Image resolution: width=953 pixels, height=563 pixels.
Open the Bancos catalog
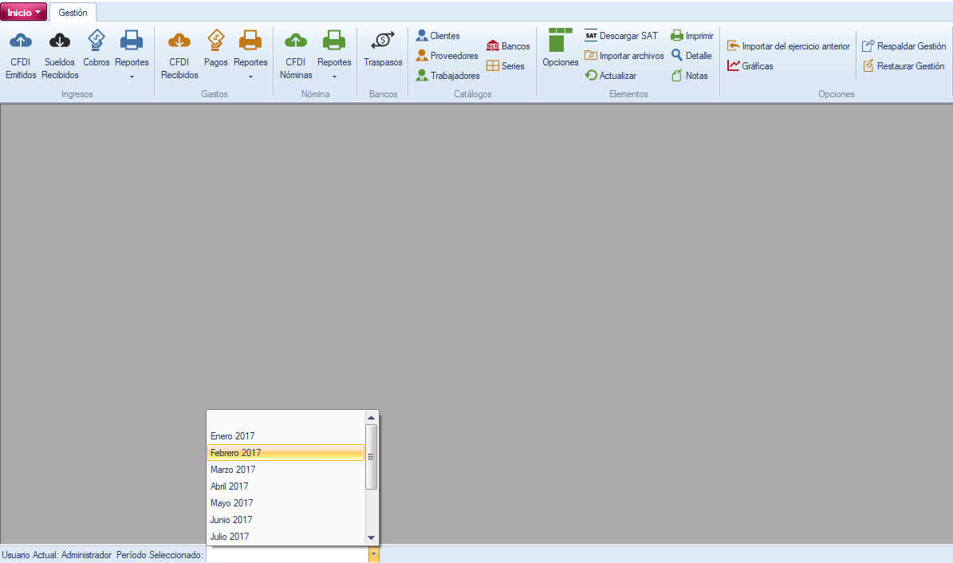tap(508, 46)
